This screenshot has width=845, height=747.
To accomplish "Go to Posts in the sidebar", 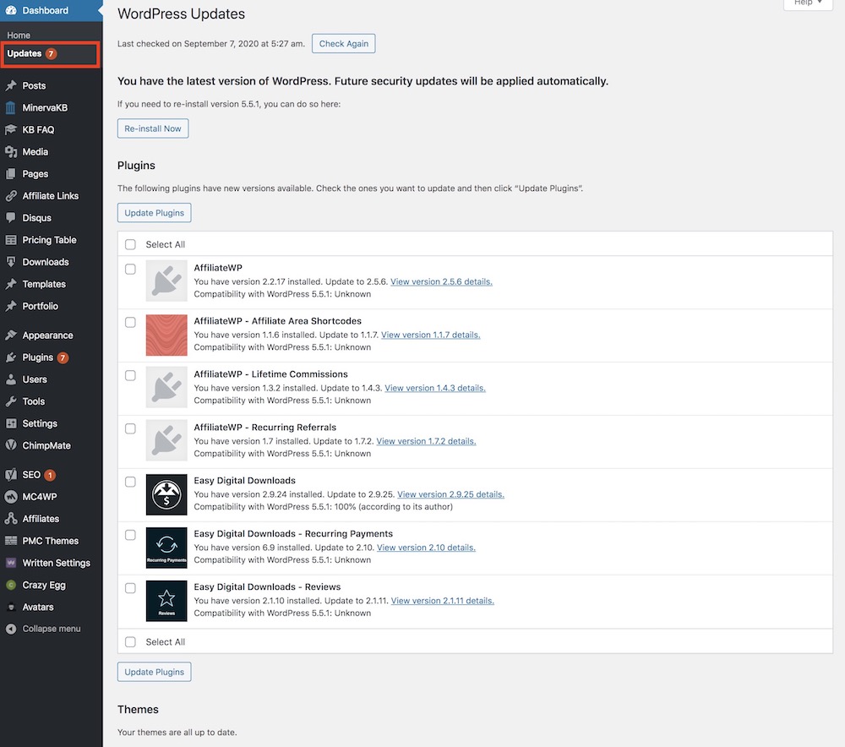I will pos(34,85).
